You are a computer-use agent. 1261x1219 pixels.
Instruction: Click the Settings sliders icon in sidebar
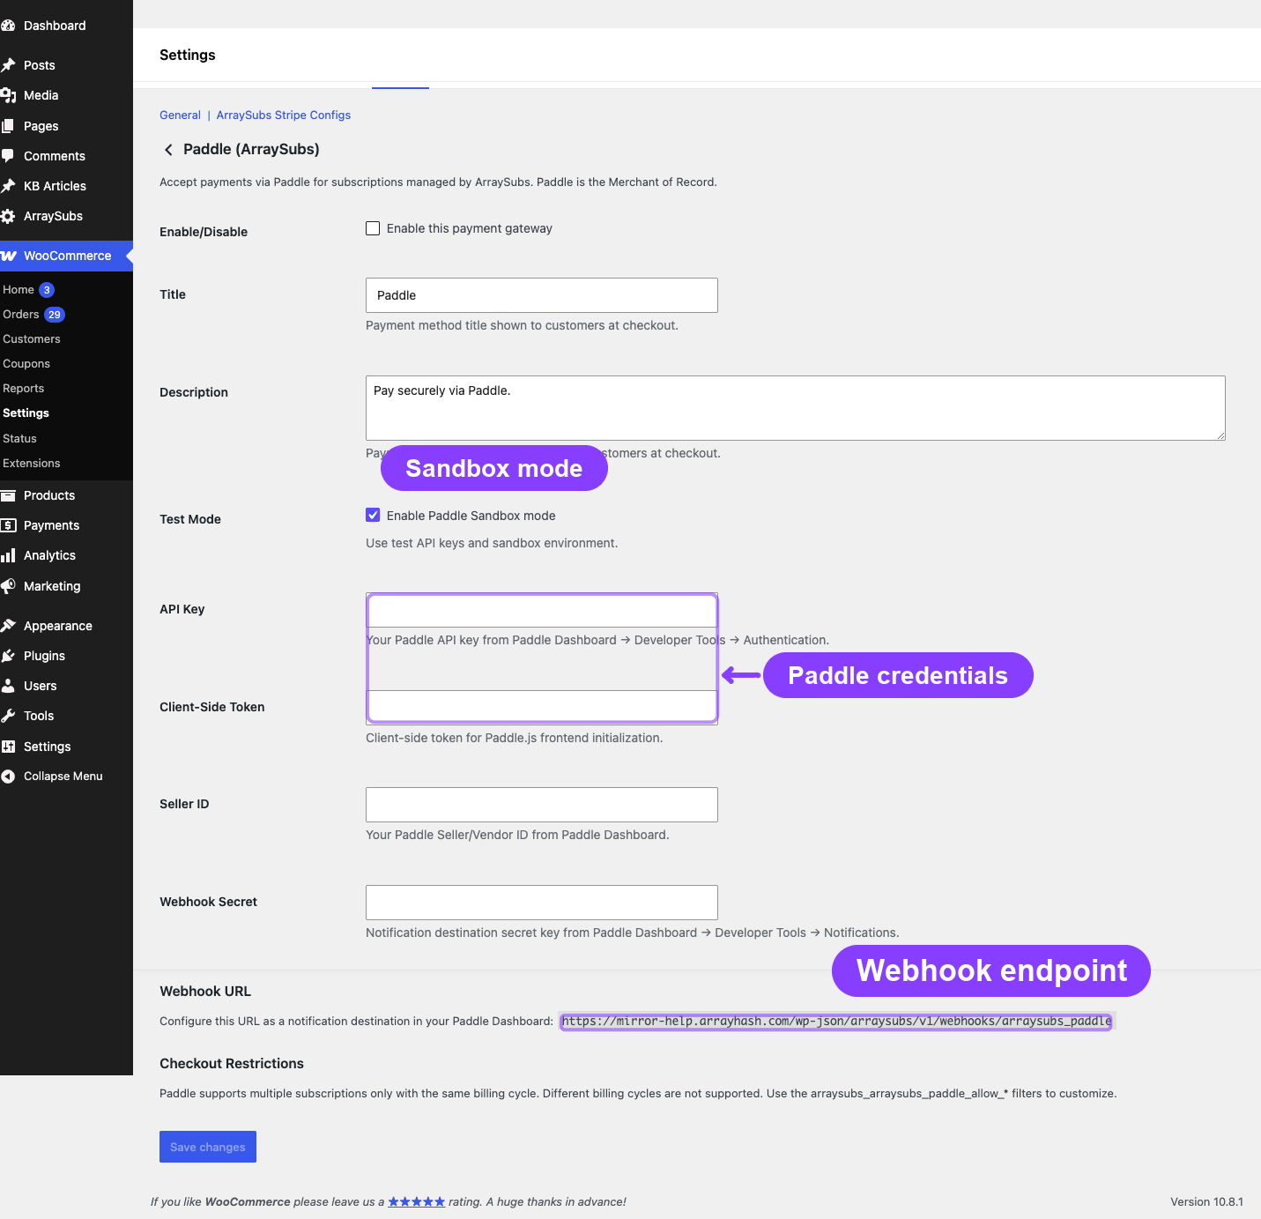(x=8, y=747)
